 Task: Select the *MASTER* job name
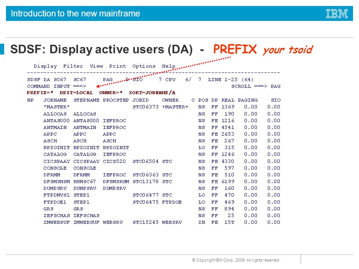tap(56, 107)
